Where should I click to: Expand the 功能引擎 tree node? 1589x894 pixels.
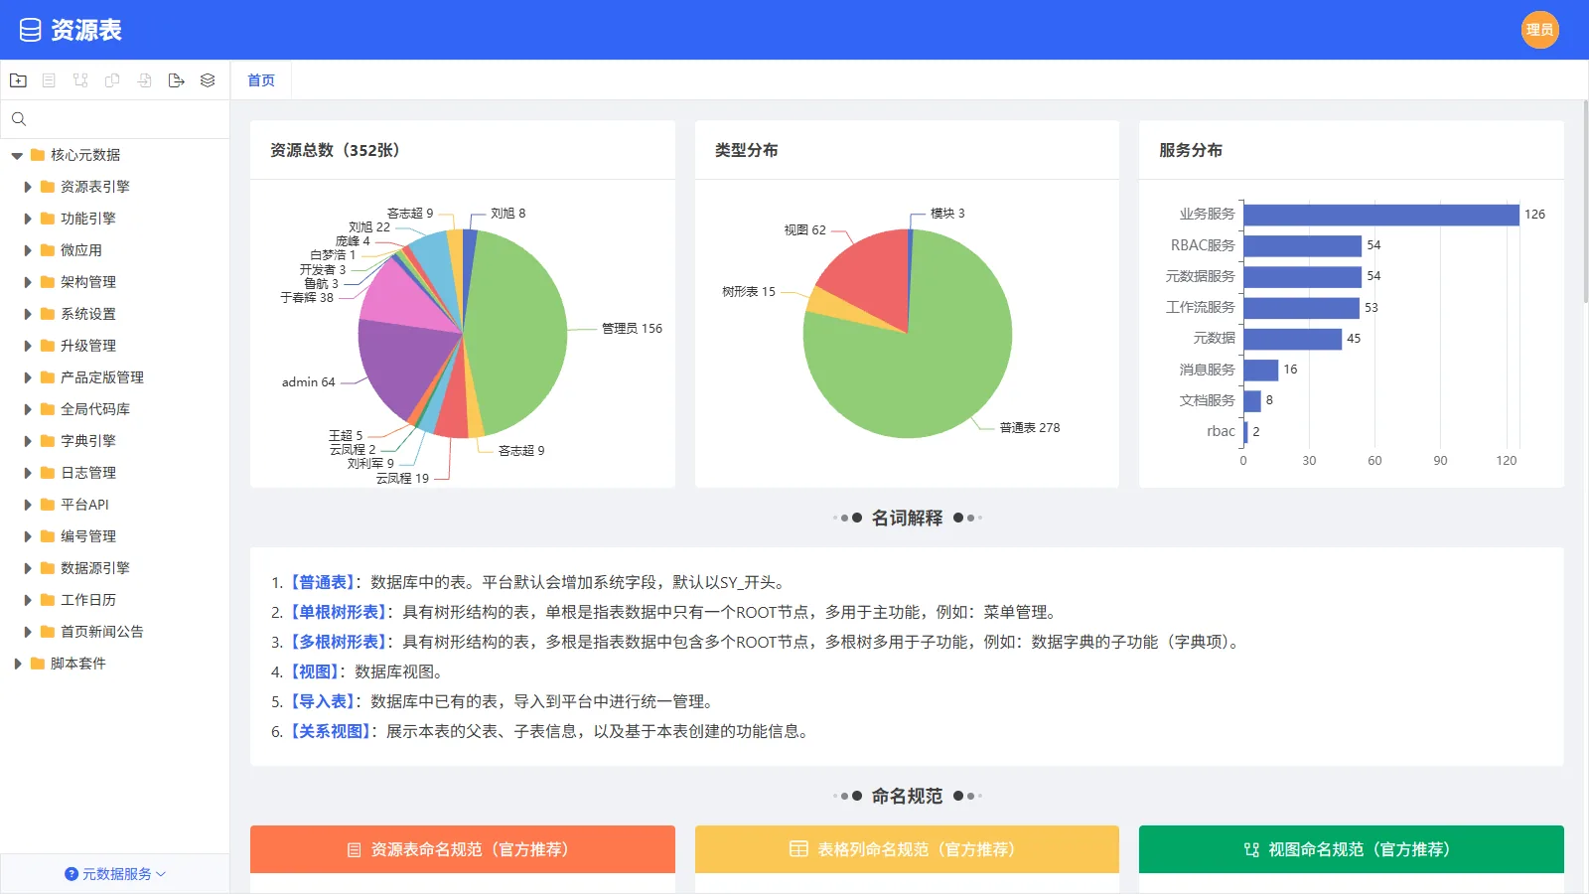click(28, 219)
